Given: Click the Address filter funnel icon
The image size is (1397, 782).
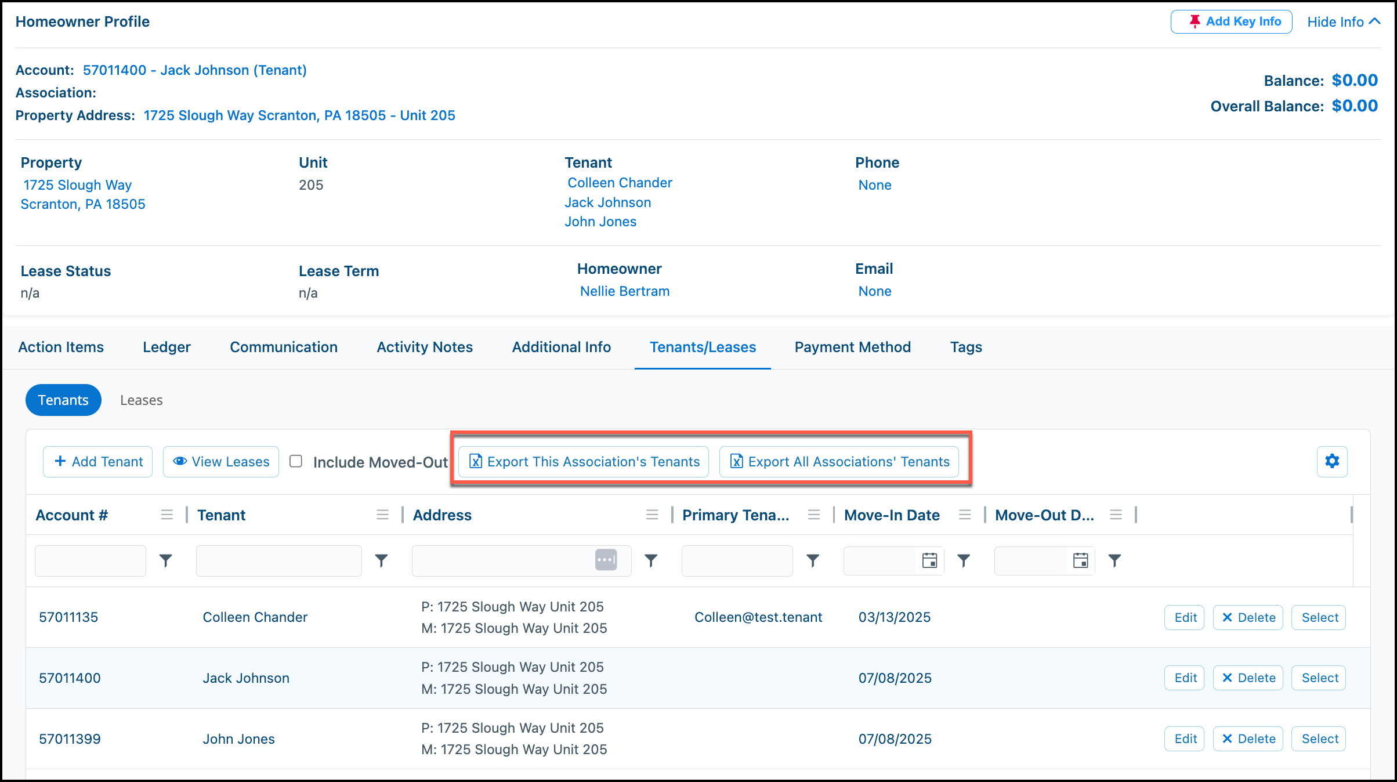Looking at the screenshot, I should point(651,560).
